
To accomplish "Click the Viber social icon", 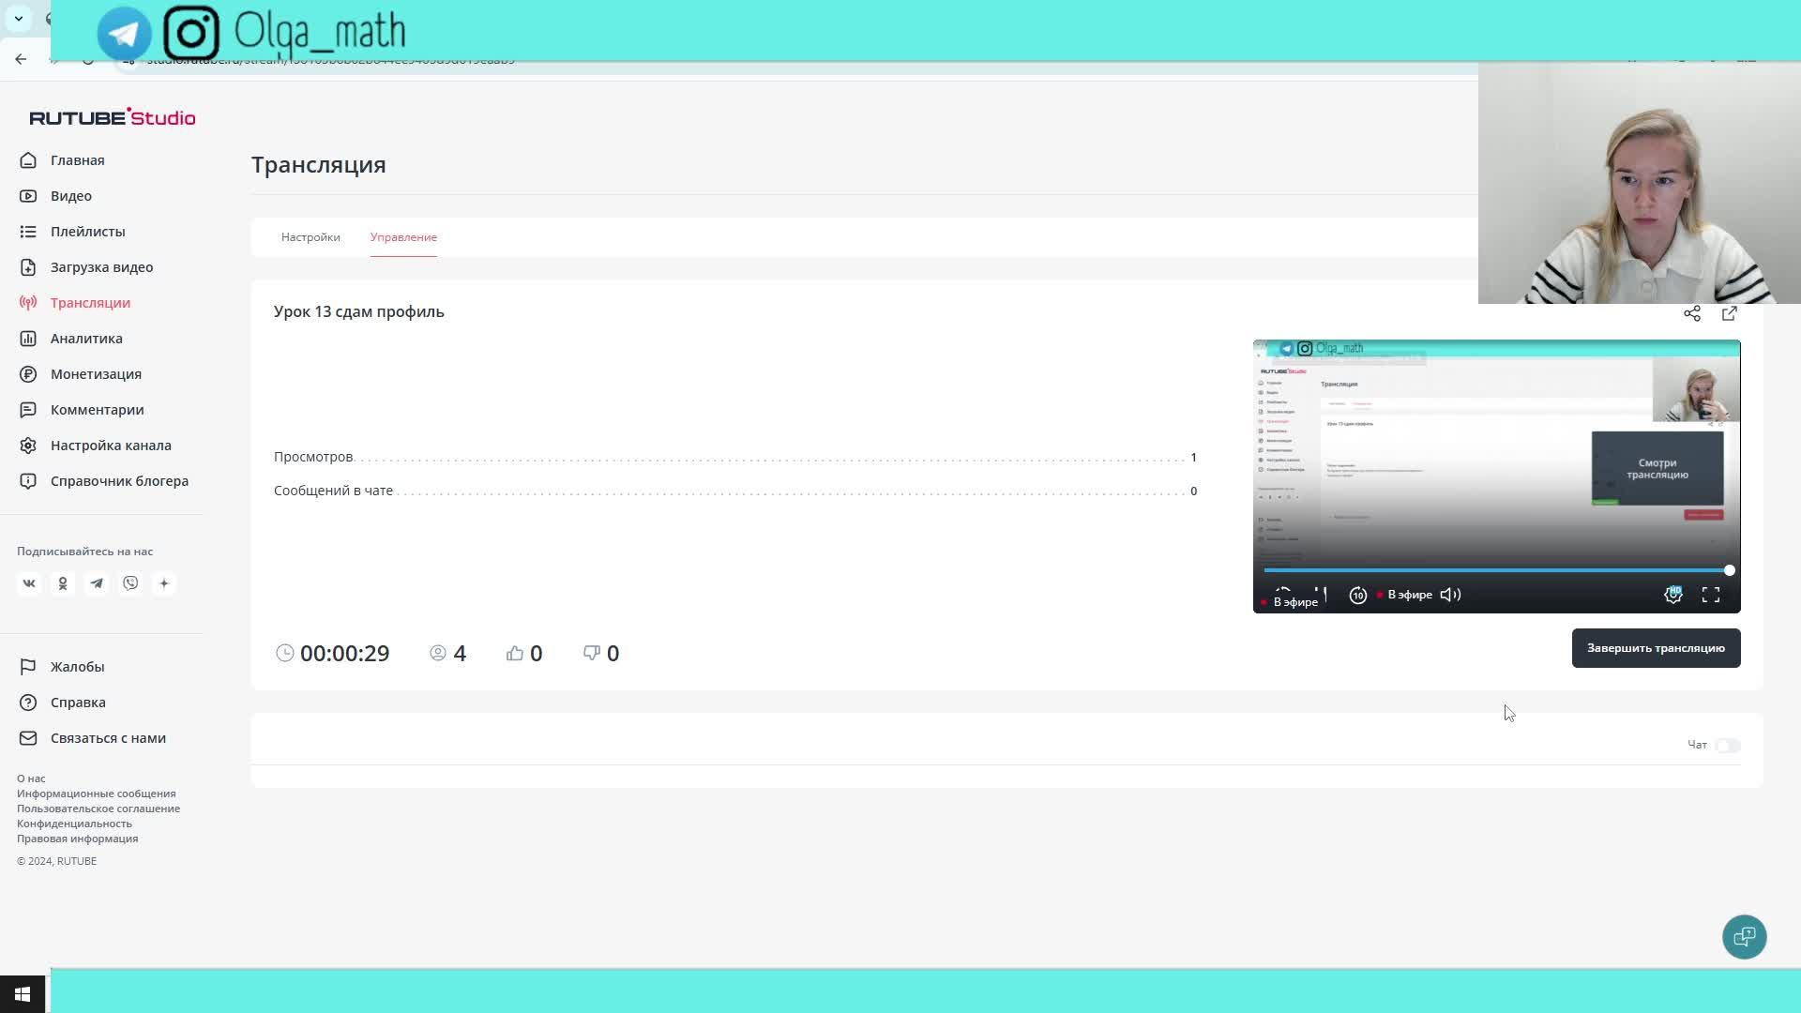I will (130, 583).
